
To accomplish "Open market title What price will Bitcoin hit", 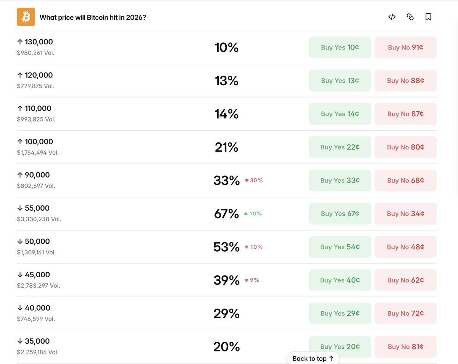I will click(x=93, y=17).
